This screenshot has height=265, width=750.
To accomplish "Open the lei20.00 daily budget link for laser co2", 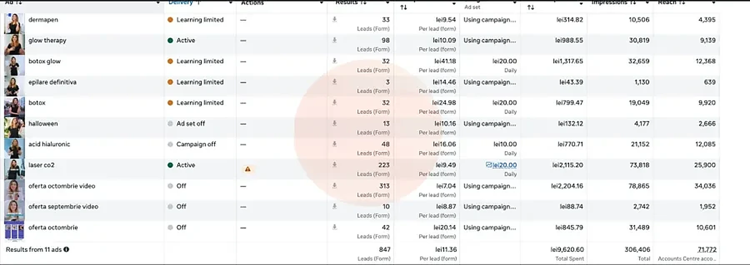I will [x=505, y=165].
